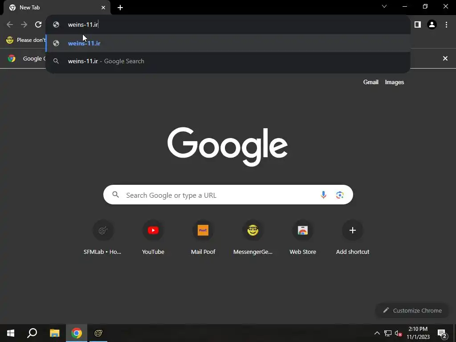Open Windows taskbar search
The image size is (456, 342).
coord(32,333)
